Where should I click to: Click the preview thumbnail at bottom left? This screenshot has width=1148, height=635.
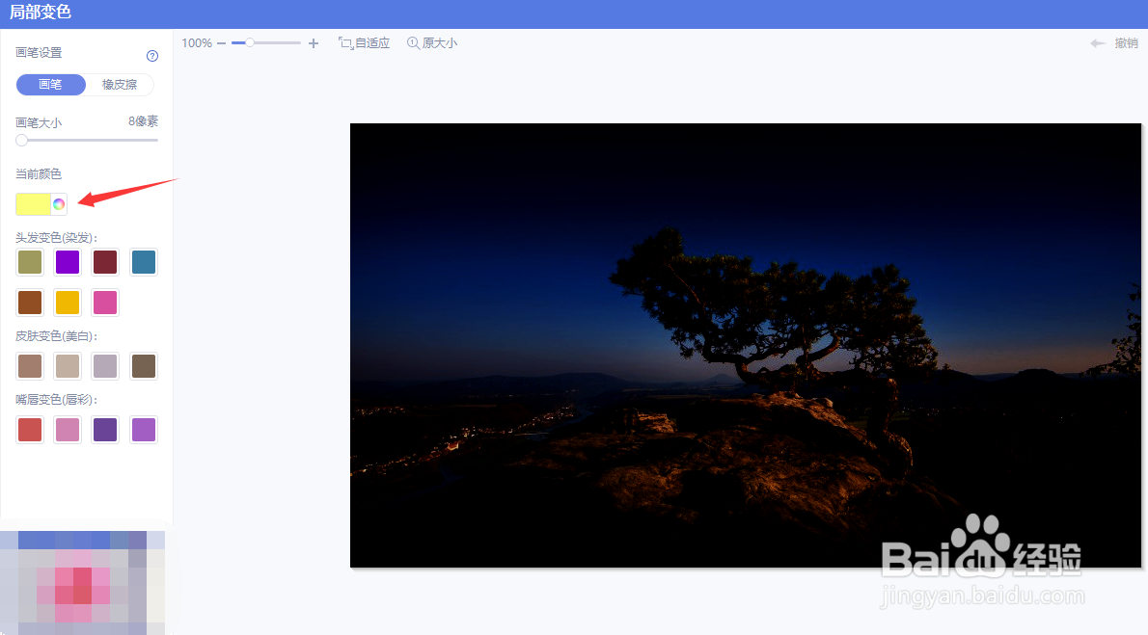coord(83,582)
